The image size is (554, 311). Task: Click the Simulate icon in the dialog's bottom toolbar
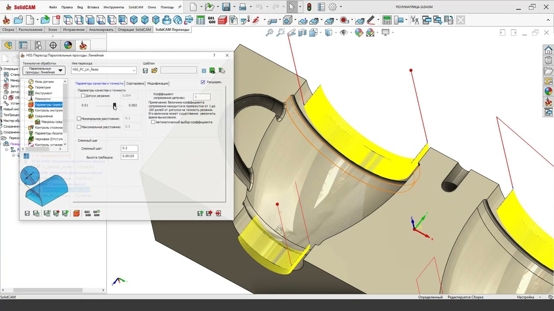point(76,213)
